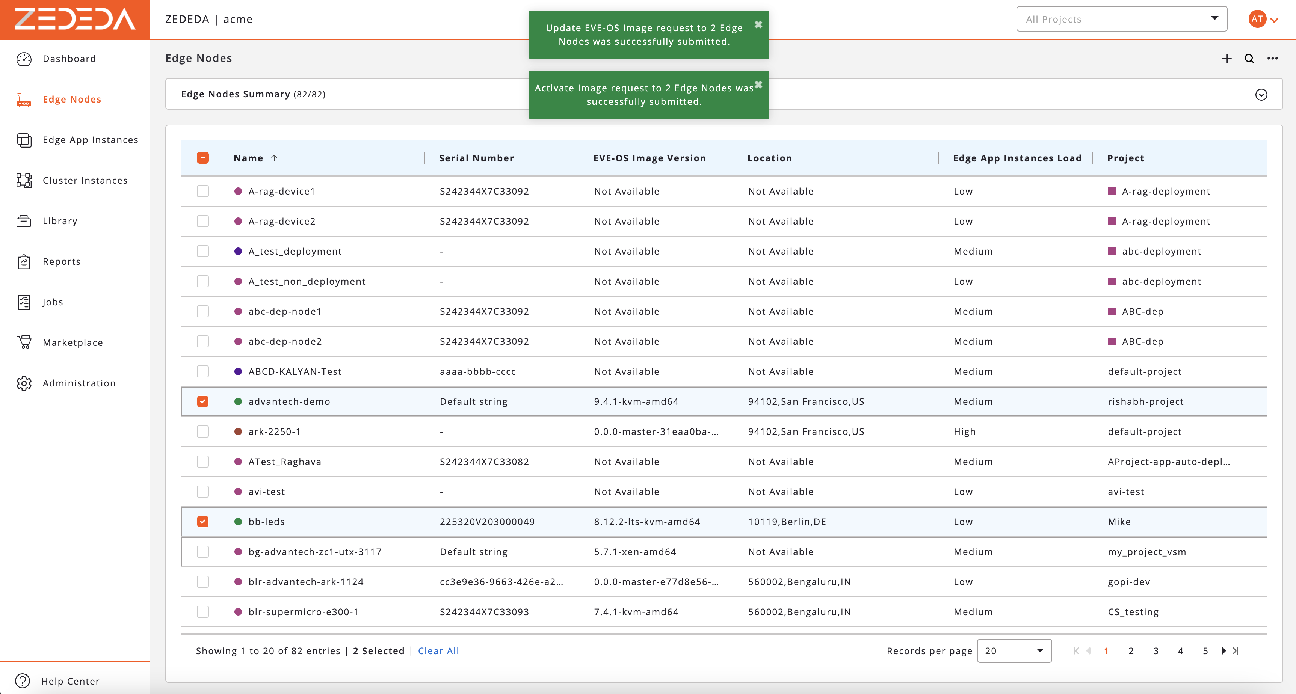The image size is (1296, 694).
Task: Open the Marketplace cart icon
Action: (24, 342)
